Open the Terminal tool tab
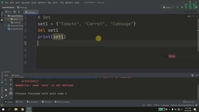Viewport: 199px width, 112px height. point(46,102)
